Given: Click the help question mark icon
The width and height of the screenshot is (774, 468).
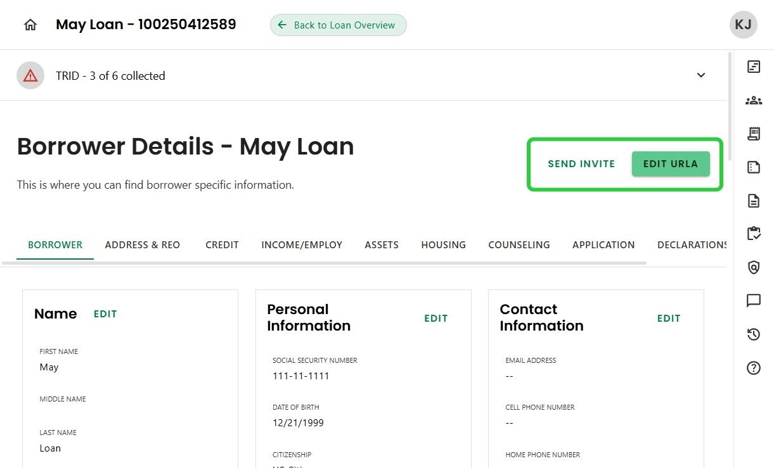Looking at the screenshot, I should [753, 368].
